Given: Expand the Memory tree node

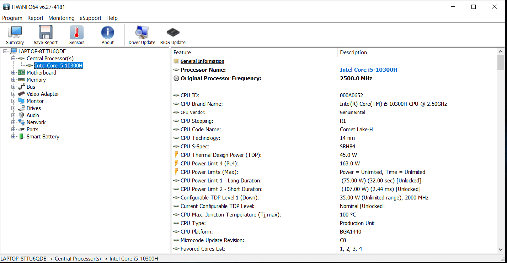Looking at the screenshot, I should click(x=14, y=80).
